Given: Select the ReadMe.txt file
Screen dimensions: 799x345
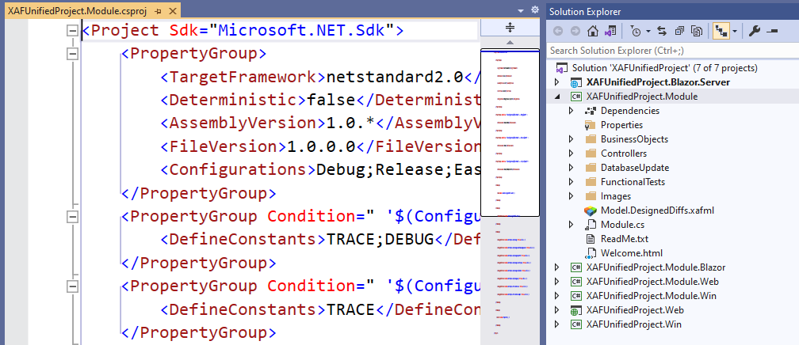Looking at the screenshot, I should click(x=625, y=239).
